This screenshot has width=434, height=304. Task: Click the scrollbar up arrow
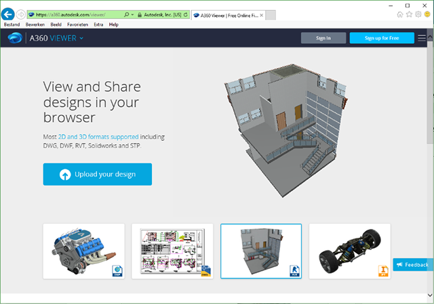click(429, 37)
